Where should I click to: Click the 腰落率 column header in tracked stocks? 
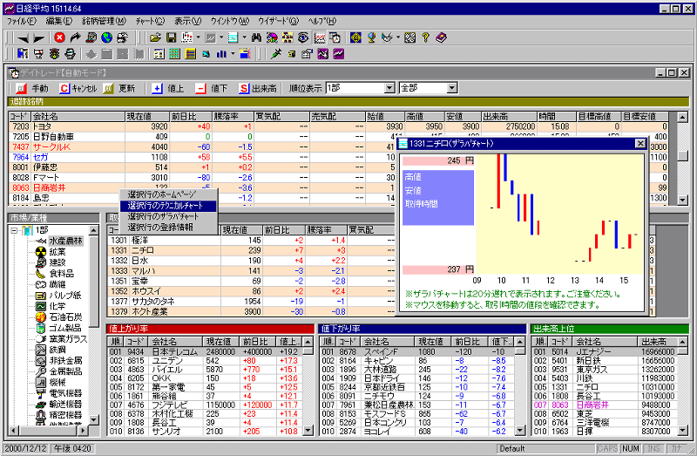click(233, 117)
